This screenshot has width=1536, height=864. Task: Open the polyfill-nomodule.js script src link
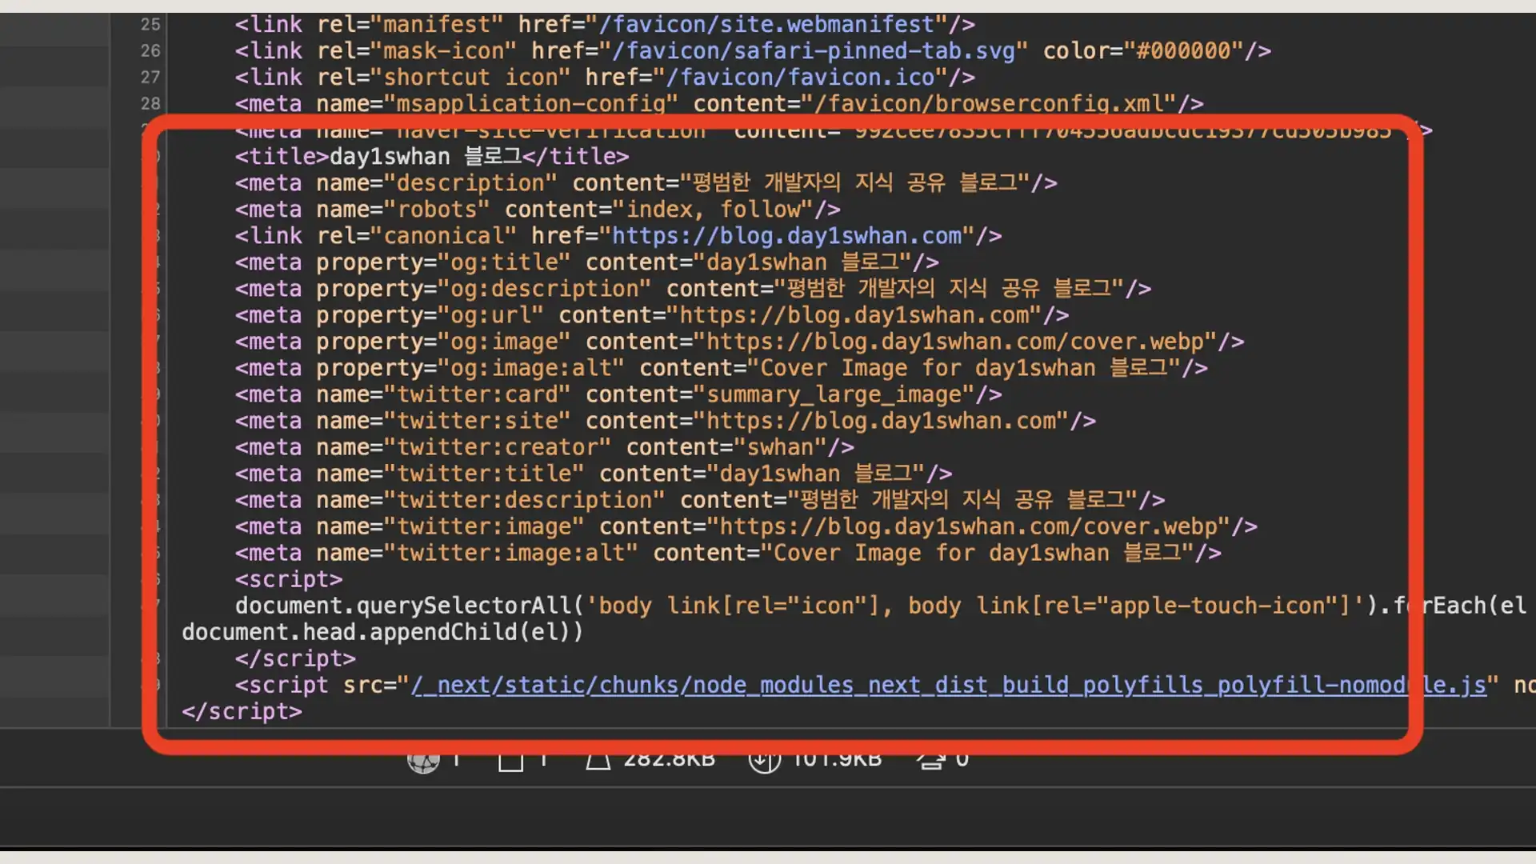point(949,685)
